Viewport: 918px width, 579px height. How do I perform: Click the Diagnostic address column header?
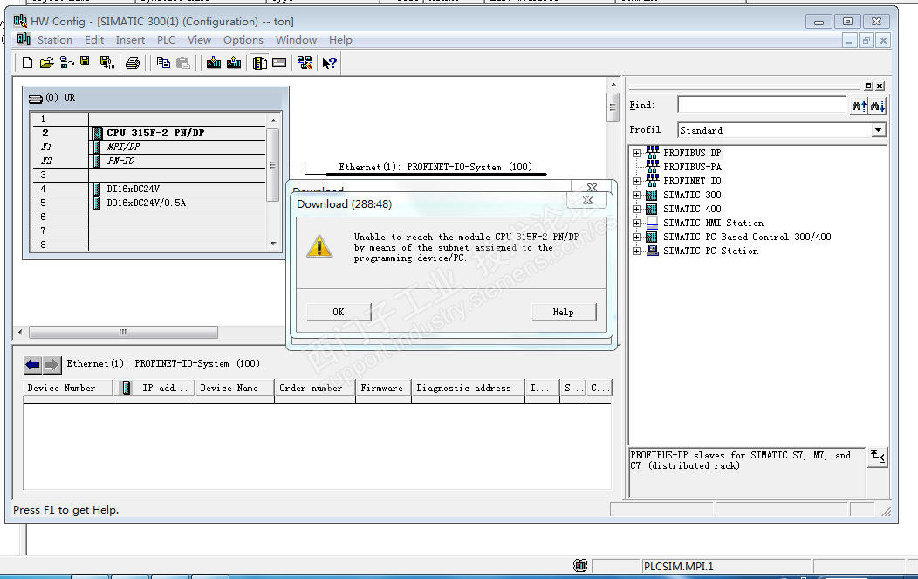coord(469,388)
